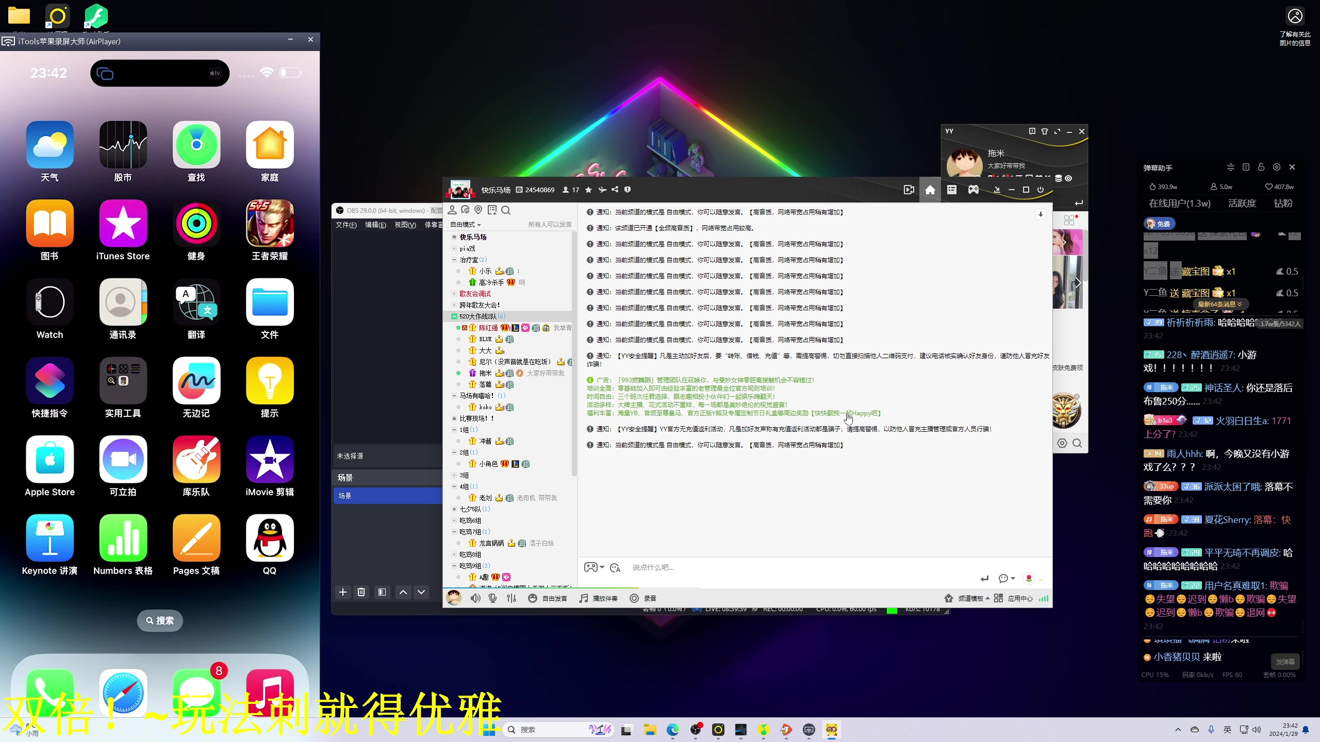Image resolution: width=1320 pixels, height=742 pixels.
Task: Open 应用中心 in YY bottom bar
Action: pos(1014,598)
